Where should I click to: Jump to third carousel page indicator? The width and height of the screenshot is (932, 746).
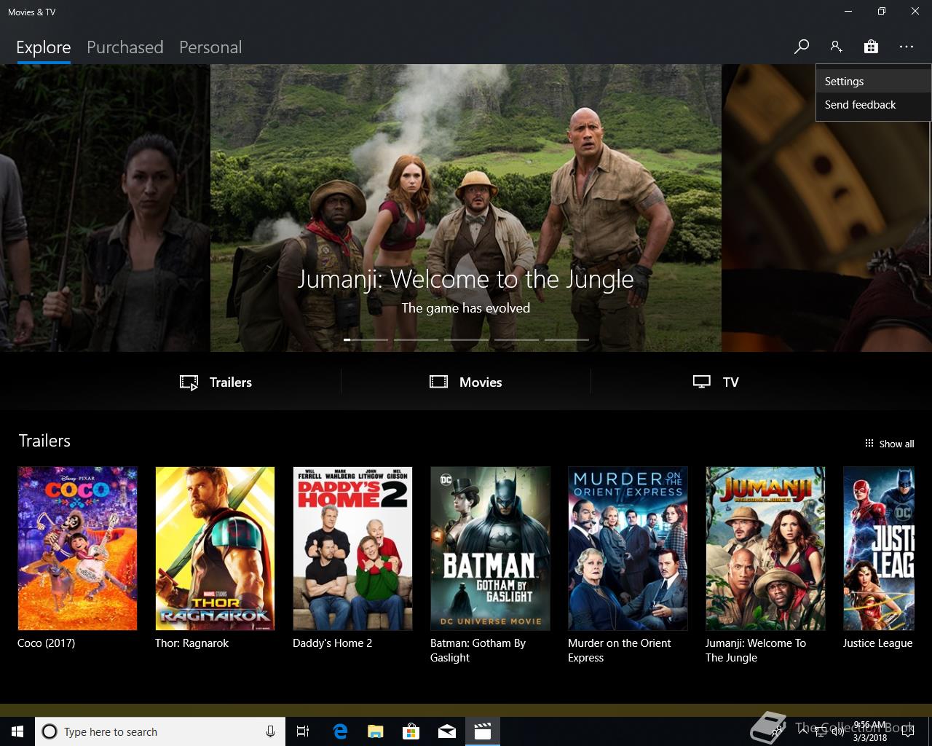click(467, 339)
